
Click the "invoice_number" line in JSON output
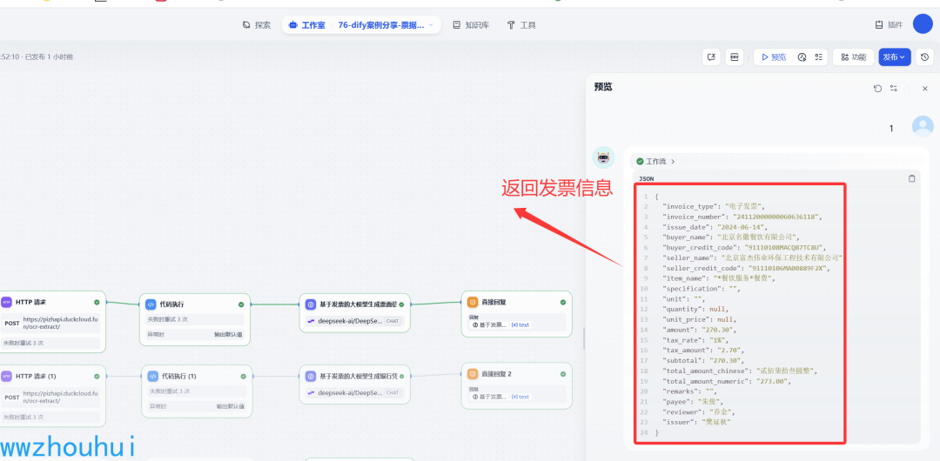[x=742, y=217]
